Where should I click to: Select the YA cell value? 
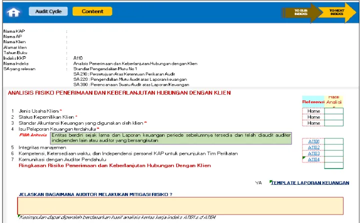coord(258,183)
